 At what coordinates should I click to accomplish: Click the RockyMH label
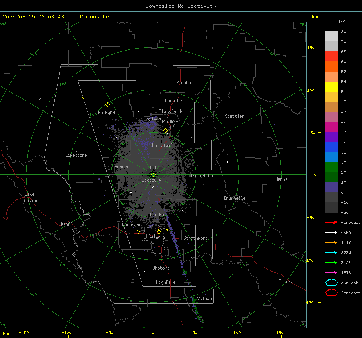pos(106,113)
